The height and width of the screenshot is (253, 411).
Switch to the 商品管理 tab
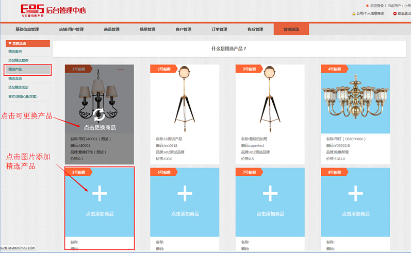point(112,29)
